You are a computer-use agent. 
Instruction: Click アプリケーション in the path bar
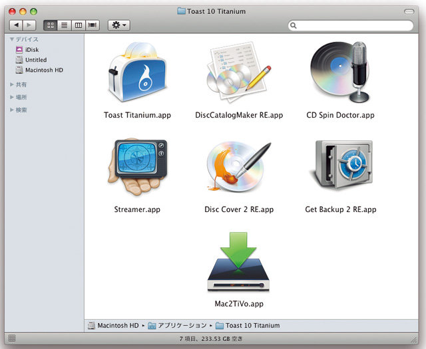coord(178,325)
